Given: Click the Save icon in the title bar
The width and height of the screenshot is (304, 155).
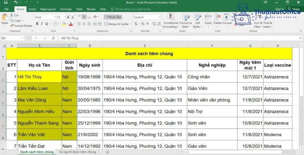Looking at the screenshot, I should tap(6, 2).
